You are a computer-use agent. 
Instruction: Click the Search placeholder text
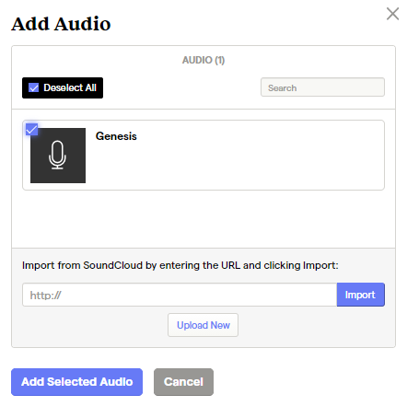(282, 88)
